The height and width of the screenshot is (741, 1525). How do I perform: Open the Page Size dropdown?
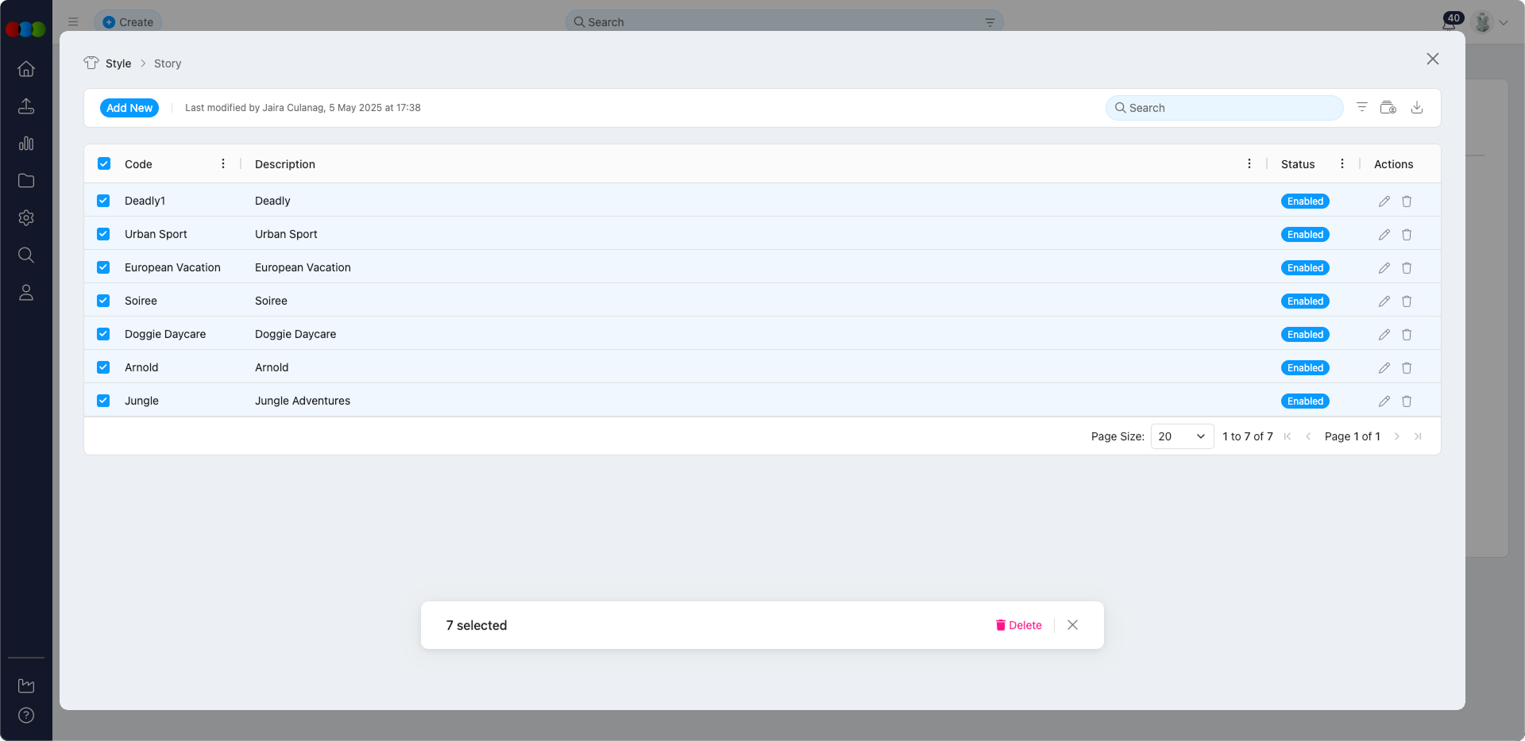pos(1181,436)
